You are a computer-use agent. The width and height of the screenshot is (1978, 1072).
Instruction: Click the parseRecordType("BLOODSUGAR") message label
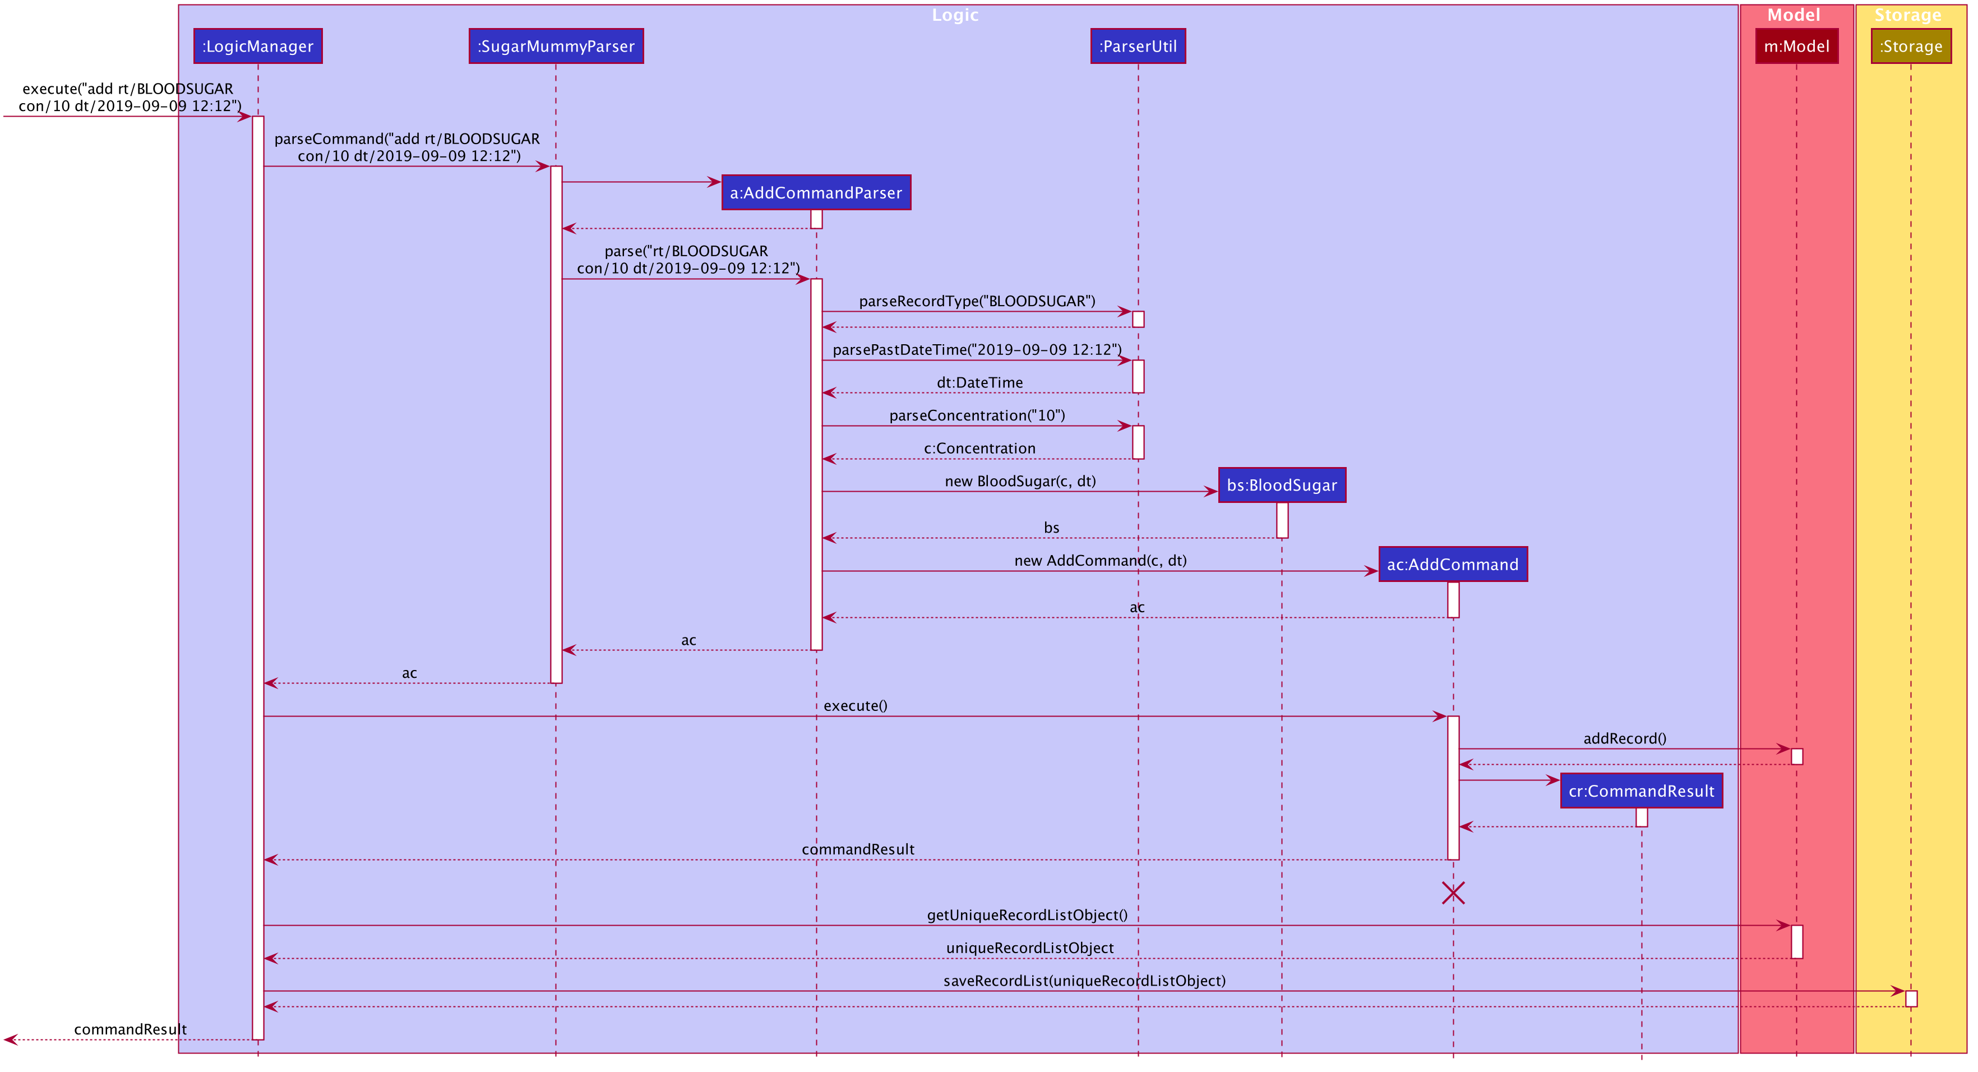click(977, 301)
